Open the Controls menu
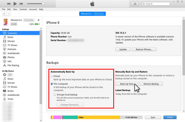Image resolution: width=185 pixels, height=122 pixels. tap(23, 9)
